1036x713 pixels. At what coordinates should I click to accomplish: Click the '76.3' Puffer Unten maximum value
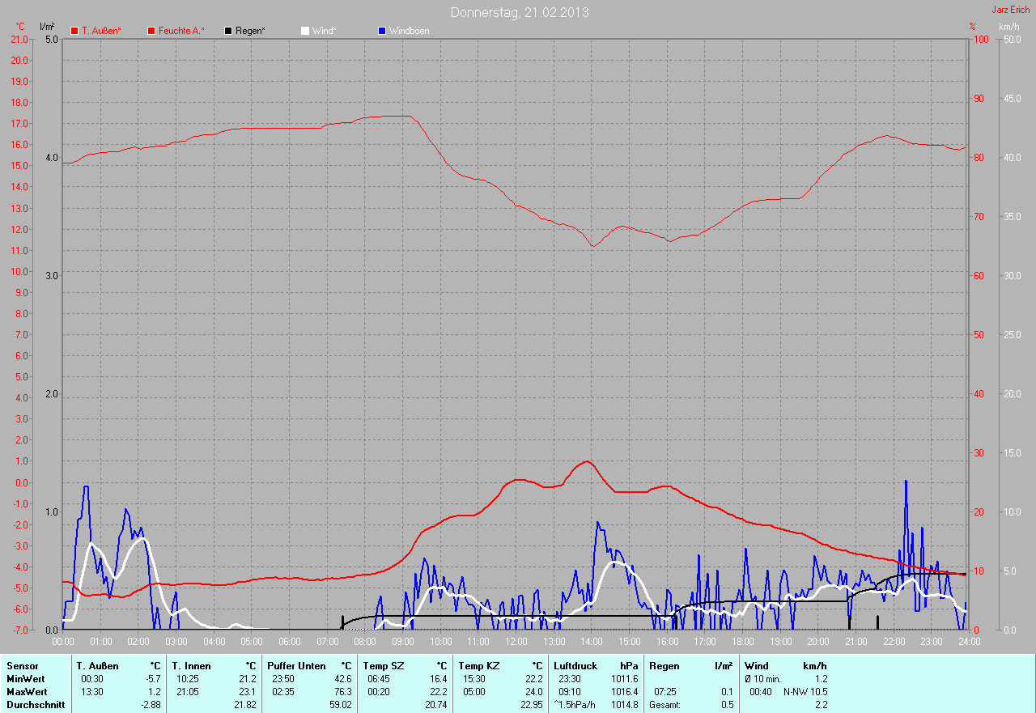pyautogui.click(x=343, y=692)
